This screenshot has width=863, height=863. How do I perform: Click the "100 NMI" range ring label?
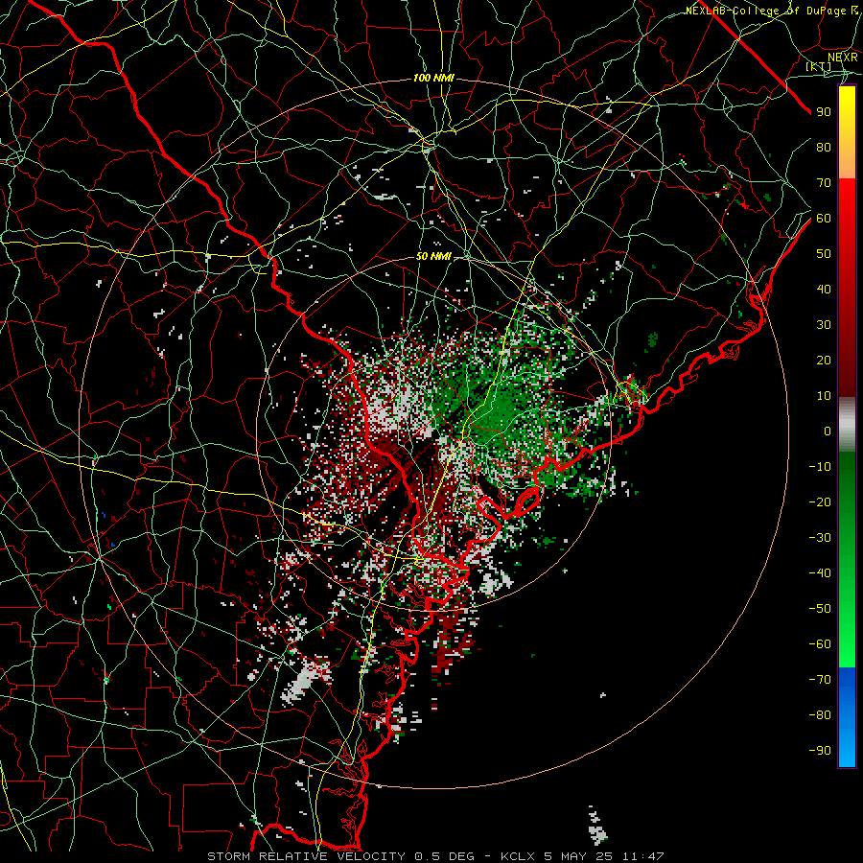click(433, 79)
